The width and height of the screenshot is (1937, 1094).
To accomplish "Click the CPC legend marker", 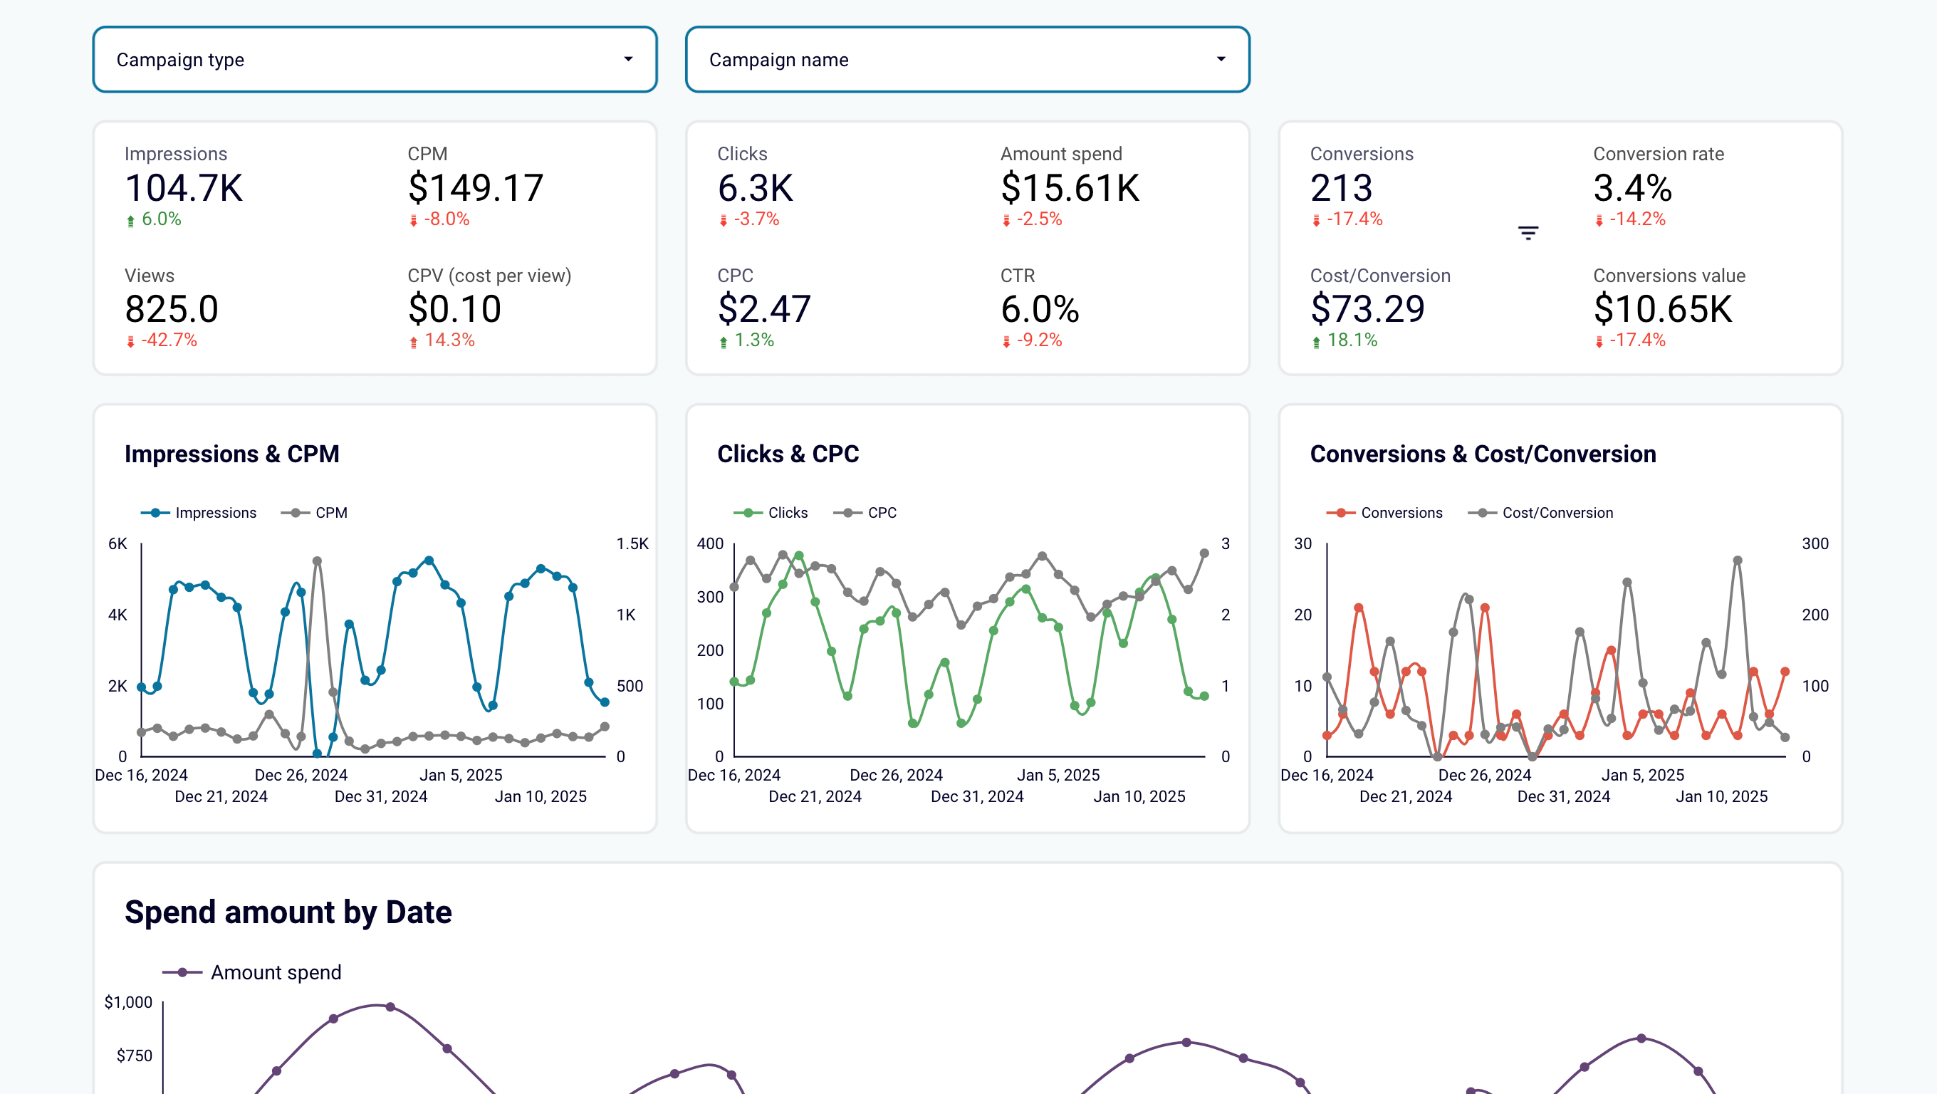I will click(x=847, y=513).
